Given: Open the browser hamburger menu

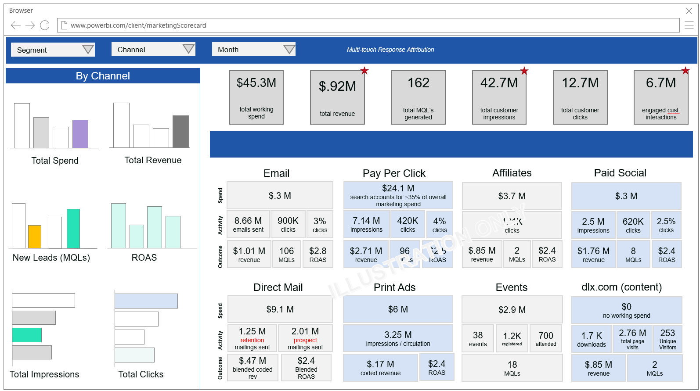Looking at the screenshot, I should (x=689, y=25).
